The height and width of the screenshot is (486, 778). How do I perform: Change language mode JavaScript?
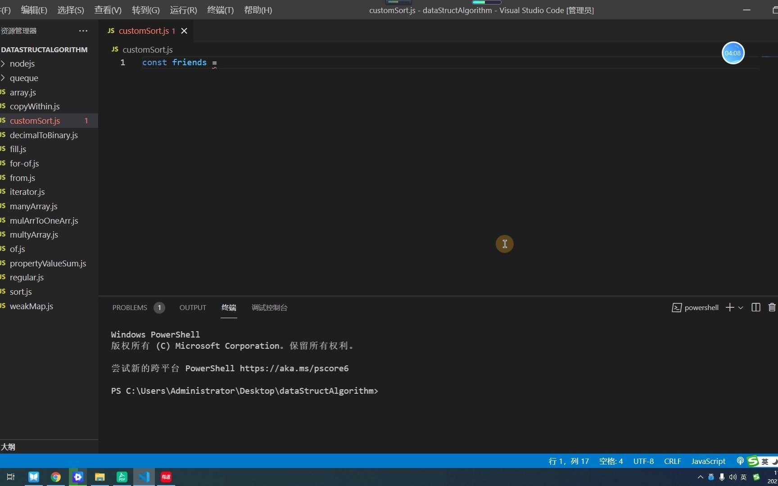click(708, 461)
